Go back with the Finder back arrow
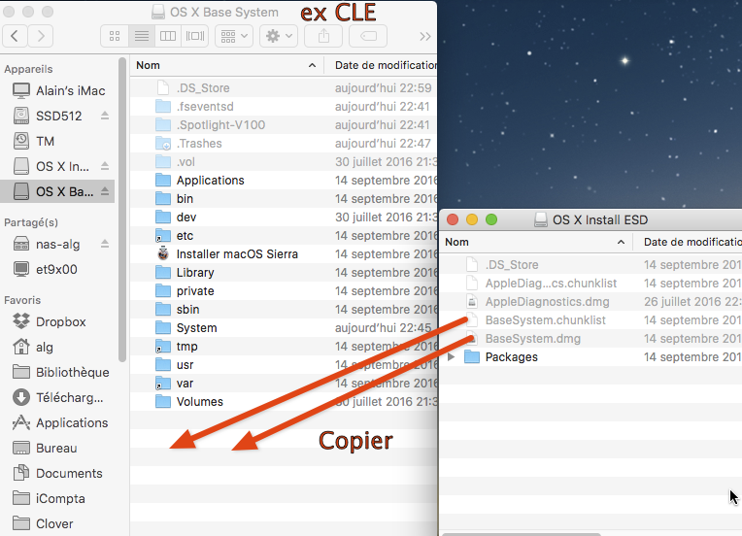Viewport: 742px width, 536px height. click(15, 36)
